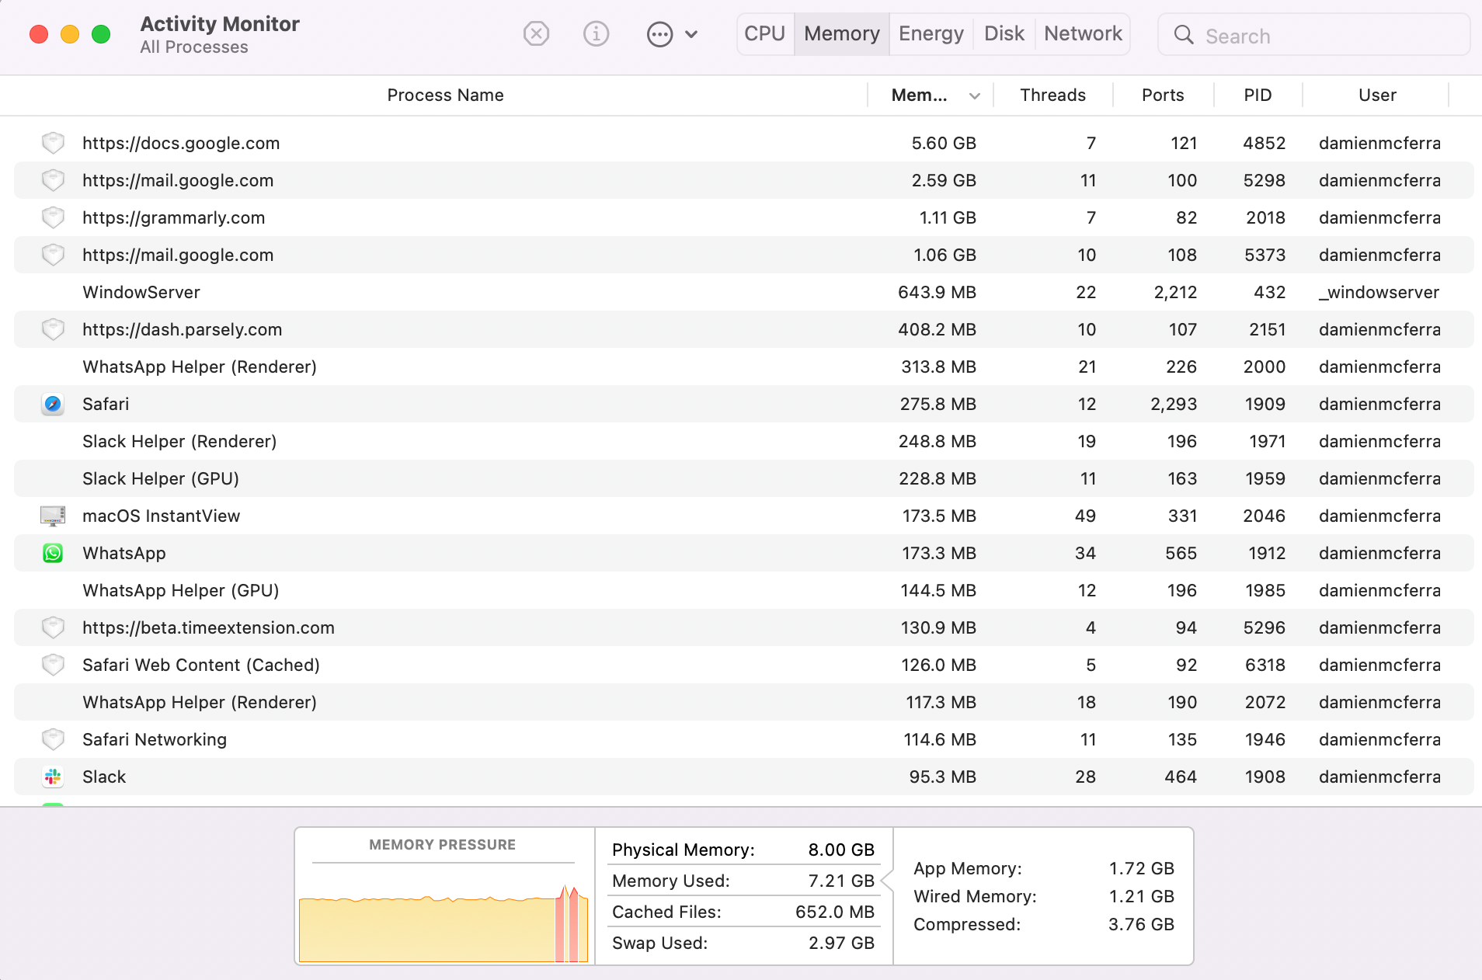Click the 643.9 MB memory value
Screen dimensions: 1482x980
pyautogui.click(x=937, y=292)
